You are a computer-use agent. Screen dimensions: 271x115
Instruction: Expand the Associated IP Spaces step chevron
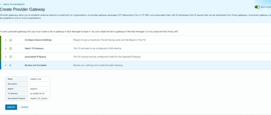click(x=6, y=57)
